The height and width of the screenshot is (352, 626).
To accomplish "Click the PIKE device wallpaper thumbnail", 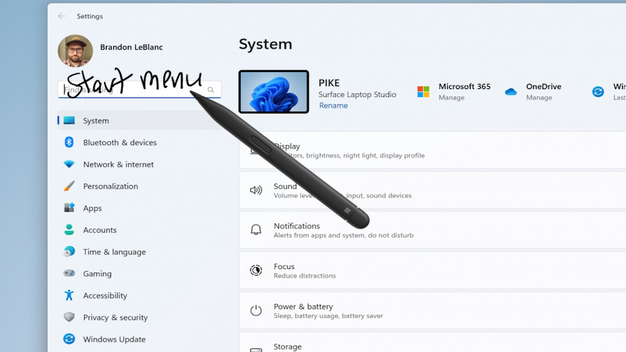I will tap(274, 92).
